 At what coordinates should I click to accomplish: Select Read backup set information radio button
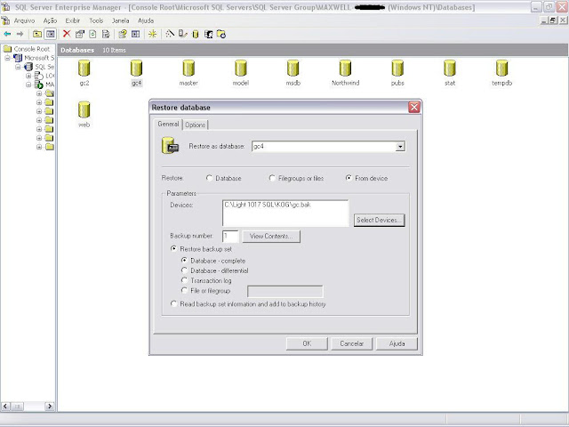174,304
